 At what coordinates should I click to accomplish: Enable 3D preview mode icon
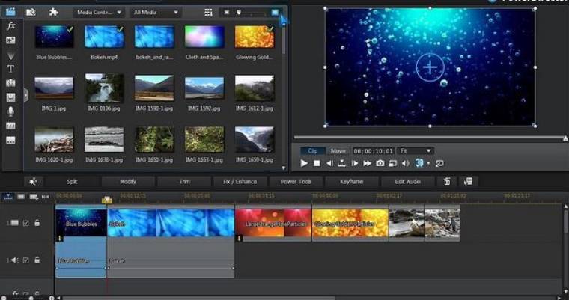[419, 163]
